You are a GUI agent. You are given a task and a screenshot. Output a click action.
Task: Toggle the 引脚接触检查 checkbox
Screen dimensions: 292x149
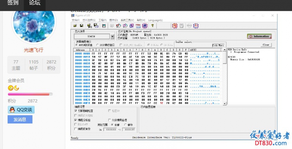[76, 111]
